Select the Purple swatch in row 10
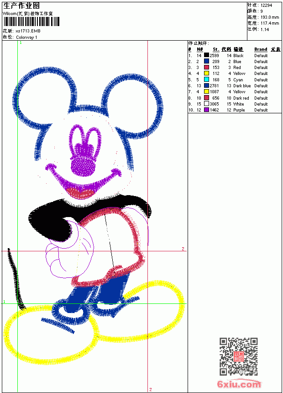 pyautogui.click(x=206, y=110)
